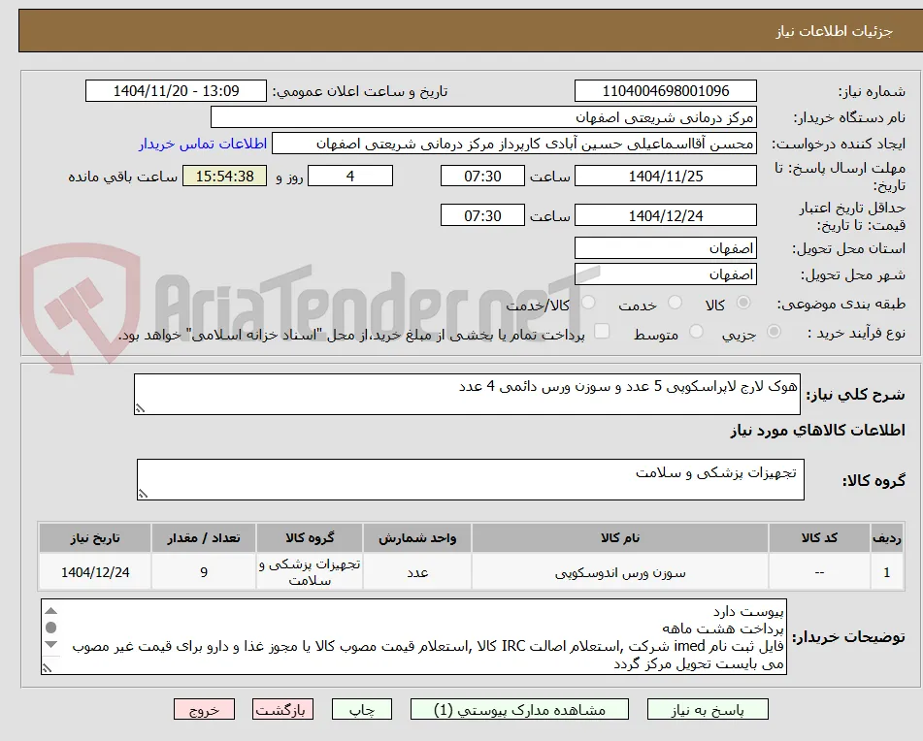Click the ردیف column header
The width and height of the screenshot is (923, 741).
(886, 538)
